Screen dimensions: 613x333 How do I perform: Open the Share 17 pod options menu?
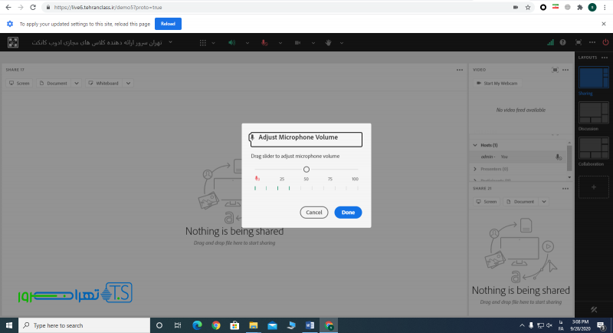[x=459, y=69]
